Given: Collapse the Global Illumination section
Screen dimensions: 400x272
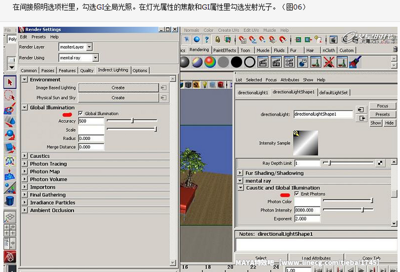Looking at the screenshot, I should 25,108.
